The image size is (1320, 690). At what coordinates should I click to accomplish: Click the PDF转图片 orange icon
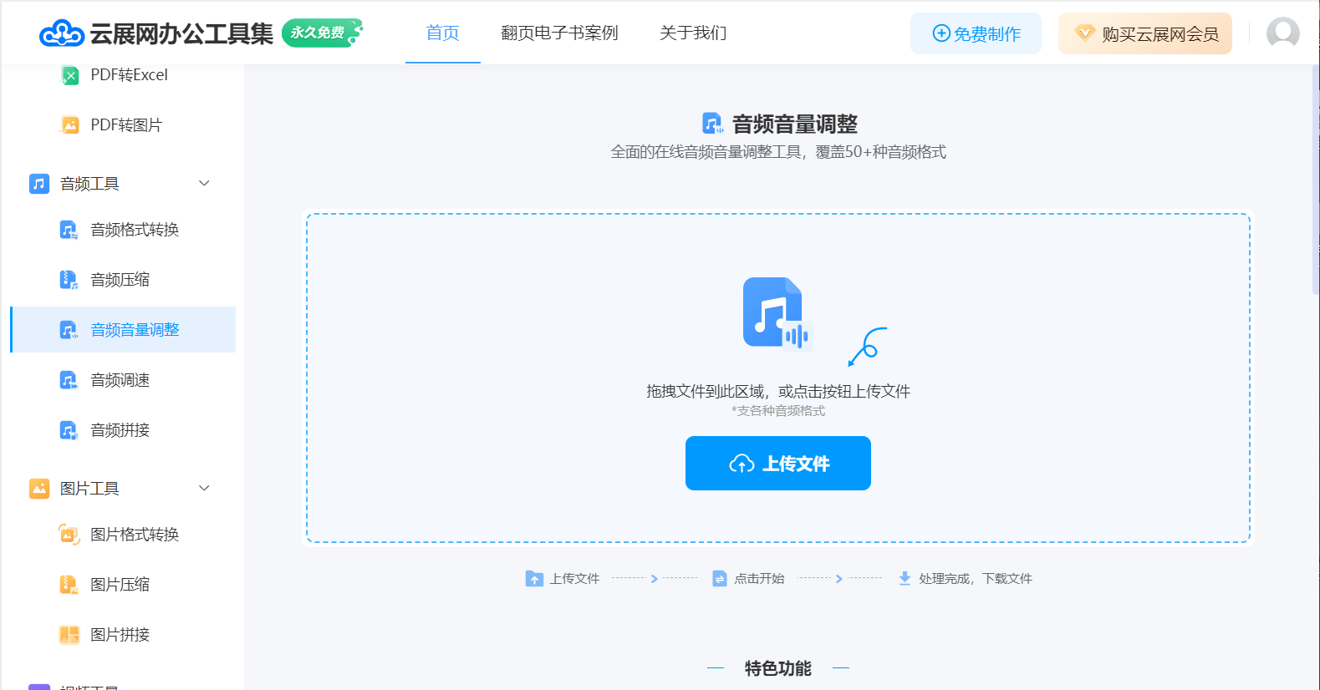coord(69,125)
